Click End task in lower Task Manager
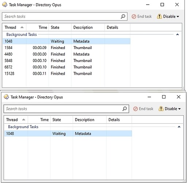This screenshot has width=187, height=183. click(x=143, y=109)
